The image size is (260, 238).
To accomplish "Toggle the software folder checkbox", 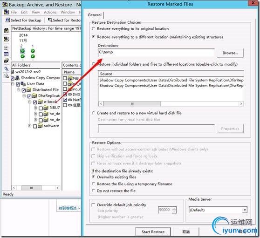I will pyautogui.click(x=35, y=126).
